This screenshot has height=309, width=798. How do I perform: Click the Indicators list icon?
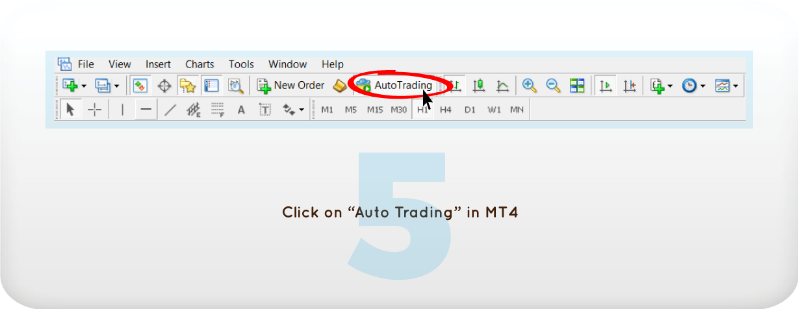pyautogui.click(x=658, y=85)
